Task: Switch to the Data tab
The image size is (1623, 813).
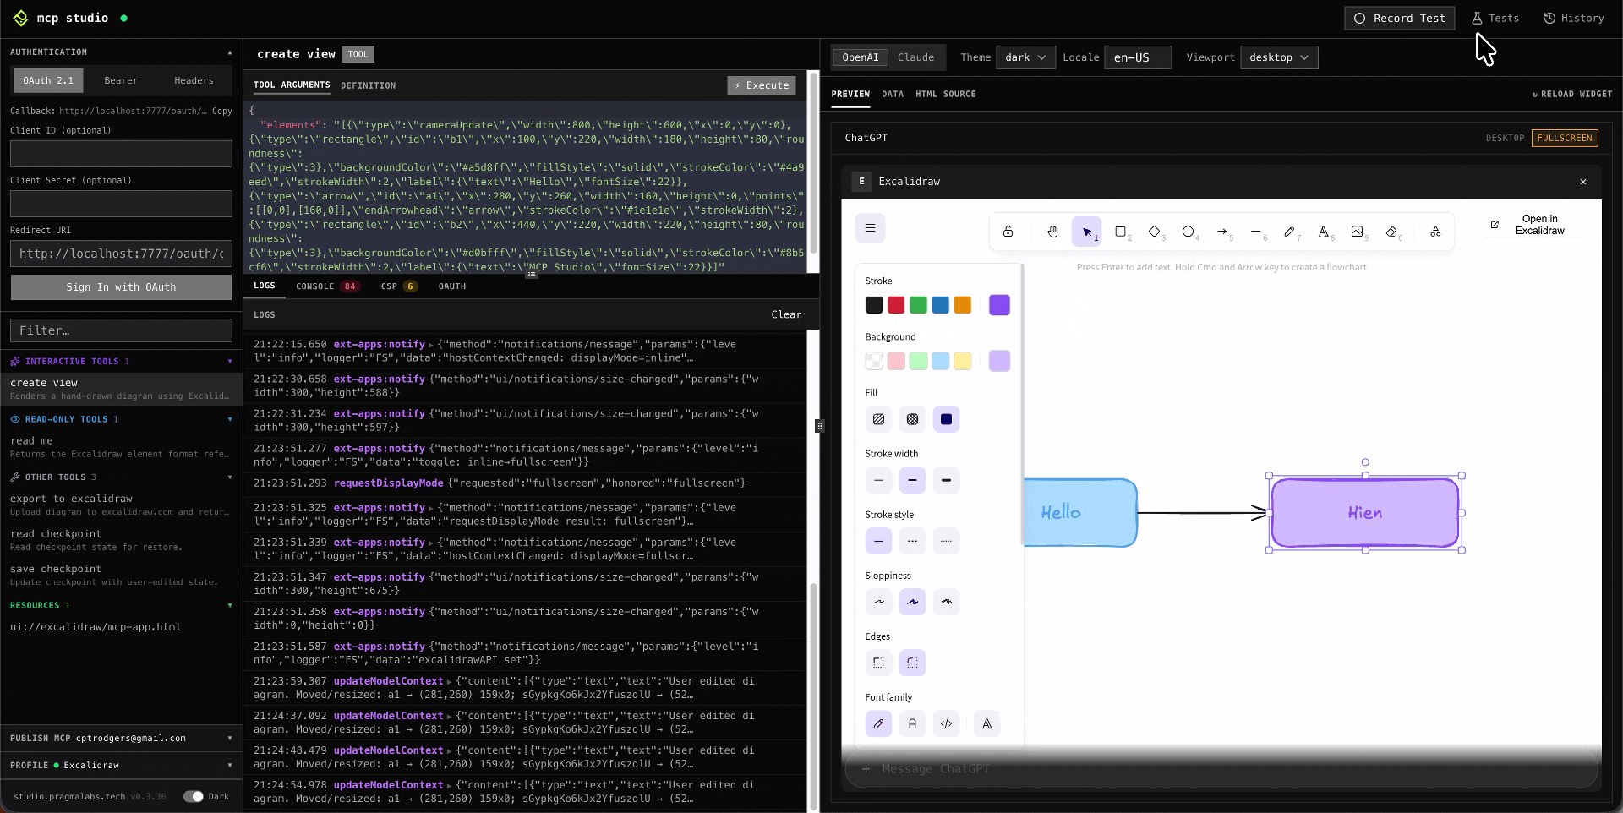Action: click(892, 94)
